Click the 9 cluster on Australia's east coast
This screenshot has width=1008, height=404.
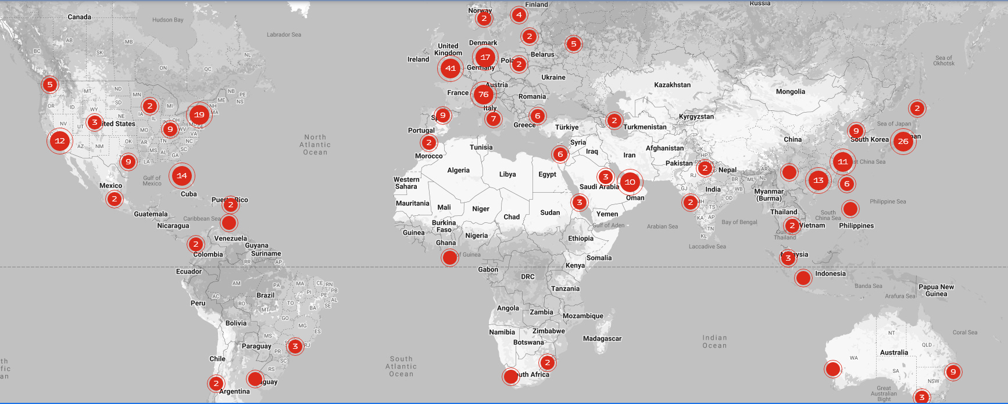pyautogui.click(x=953, y=371)
